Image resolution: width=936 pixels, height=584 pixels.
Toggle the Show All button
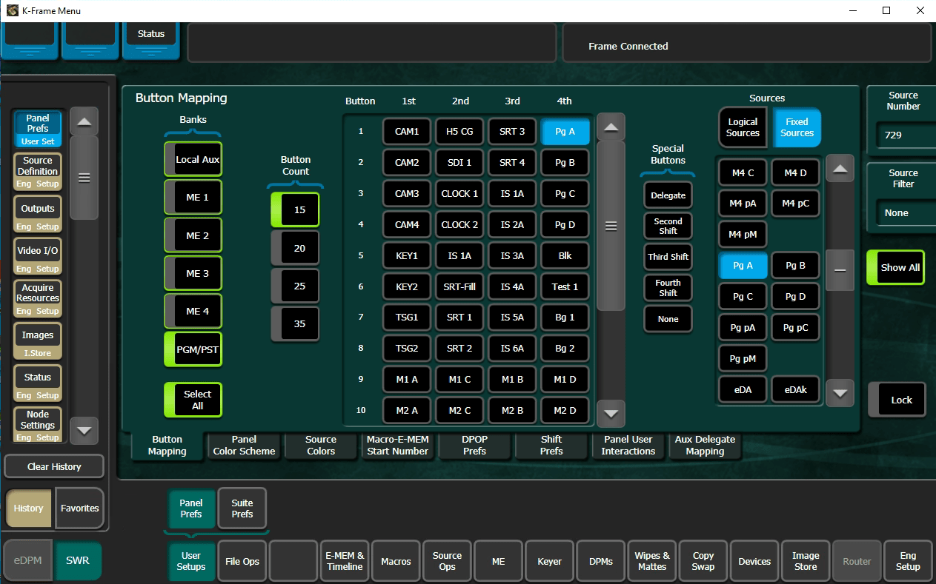click(895, 267)
